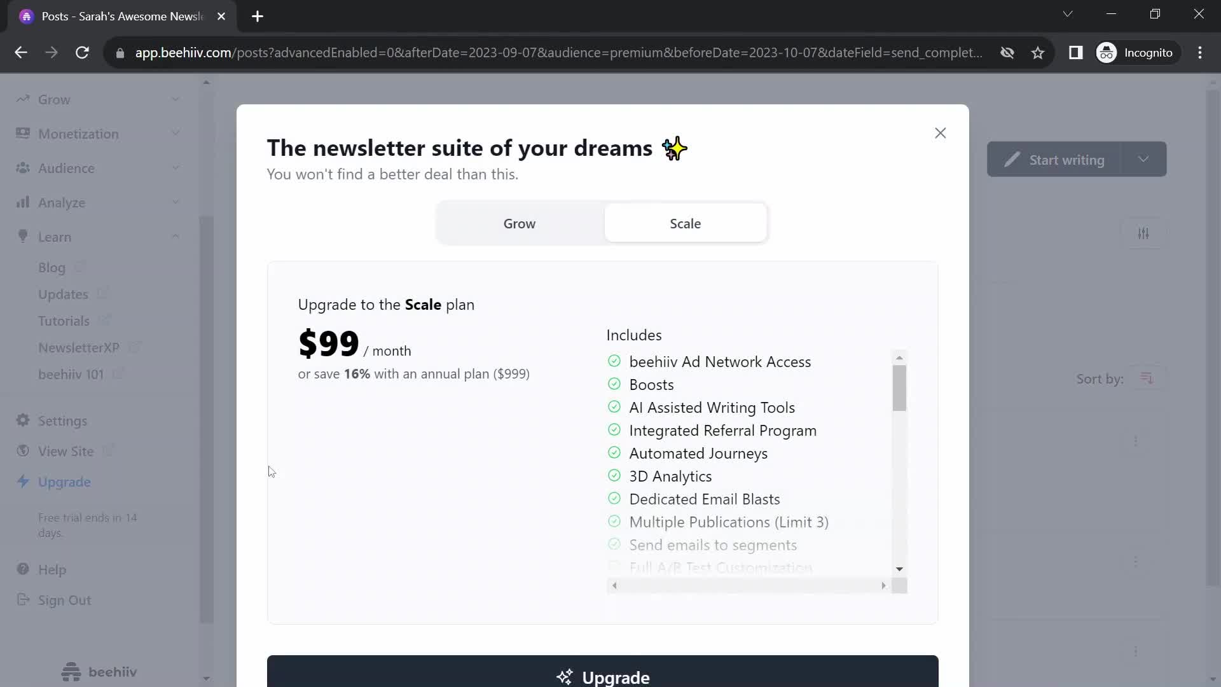Image resolution: width=1221 pixels, height=687 pixels.
Task: Toggle the beehiiv Ad Network Access feature
Action: (614, 361)
